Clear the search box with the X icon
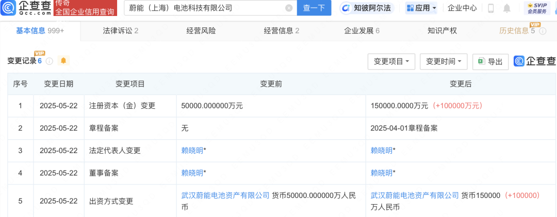 [289, 8]
